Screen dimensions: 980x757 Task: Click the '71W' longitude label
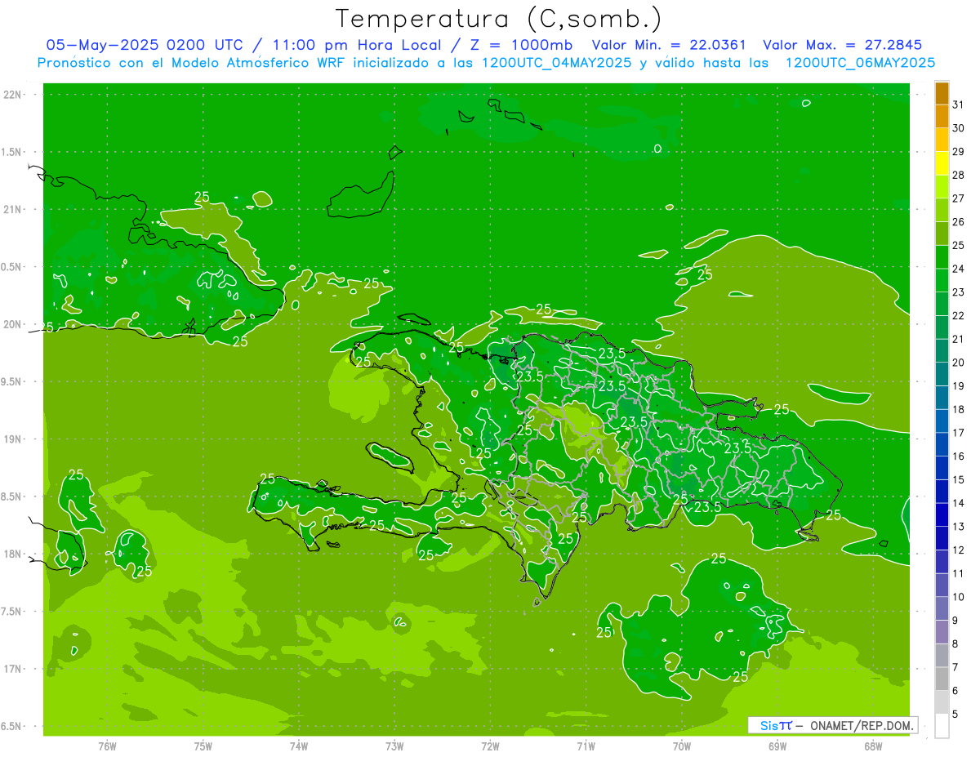[x=586, y=747]
